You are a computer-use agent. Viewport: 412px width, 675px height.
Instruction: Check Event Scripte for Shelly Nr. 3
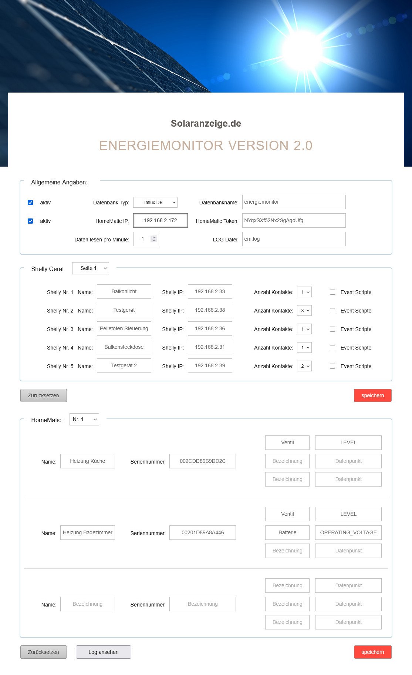332,329
